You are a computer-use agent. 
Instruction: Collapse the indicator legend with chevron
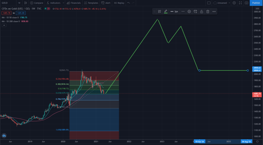pyautogui.click(x=4, y=25)
